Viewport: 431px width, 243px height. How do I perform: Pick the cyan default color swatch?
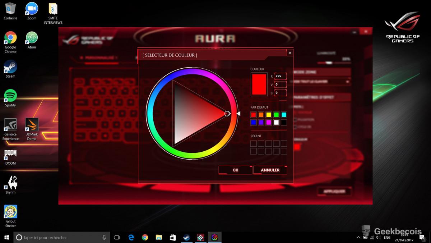(x=284, y=115)
